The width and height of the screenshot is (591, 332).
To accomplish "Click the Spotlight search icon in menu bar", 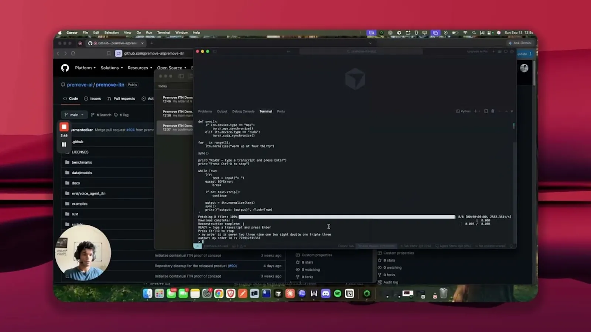I will pyautogui.click(x=474, y=32).
